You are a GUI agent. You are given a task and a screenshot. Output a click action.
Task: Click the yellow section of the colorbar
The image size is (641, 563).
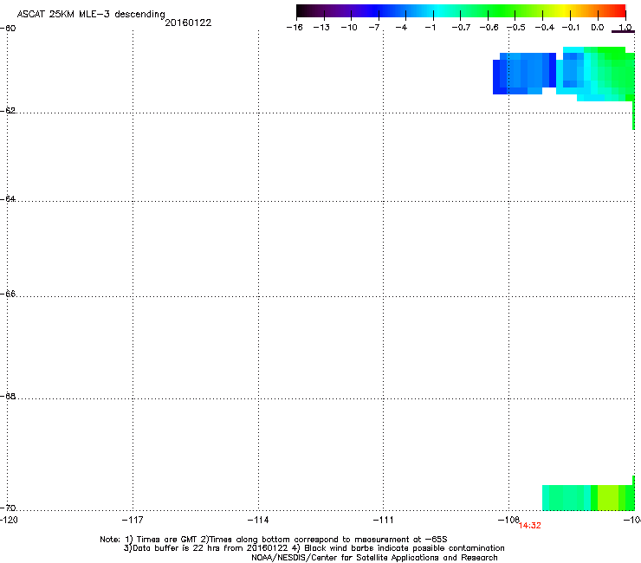point(567,10)
